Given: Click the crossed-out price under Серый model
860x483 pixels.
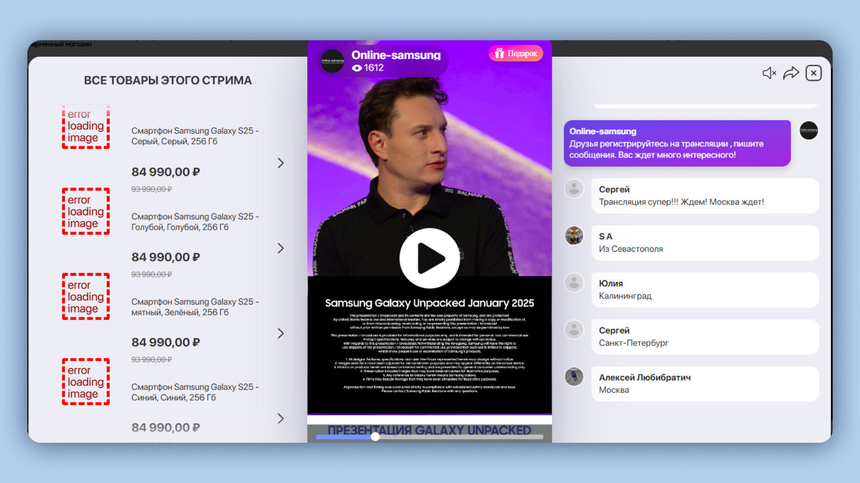Looking at the screenshot, I should (152, 189).
